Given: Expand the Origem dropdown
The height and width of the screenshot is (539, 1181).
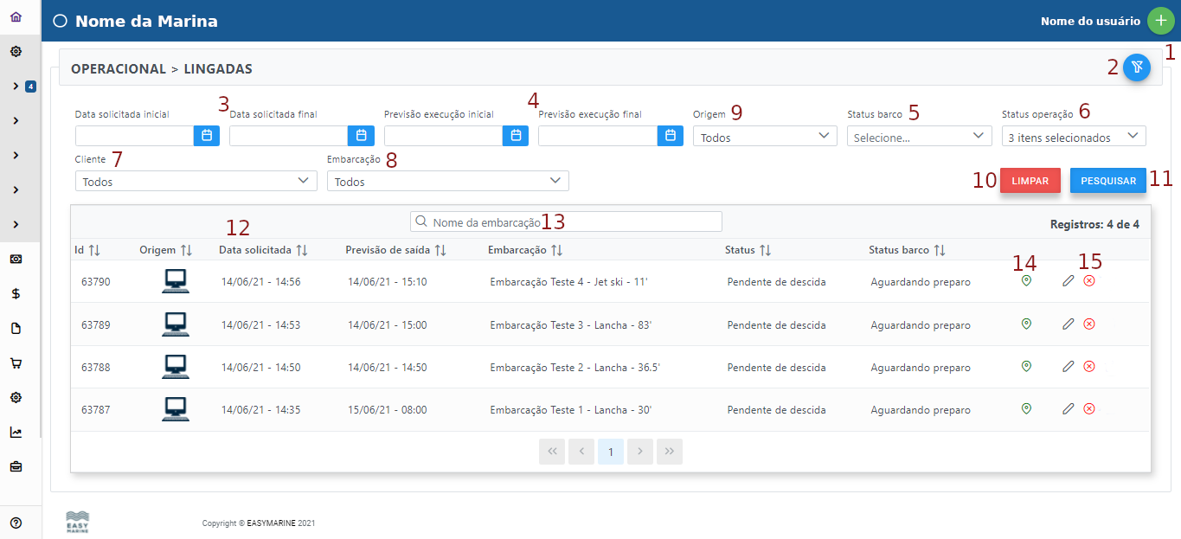Looking at the screenshot, I should click(x=764, y=137).
